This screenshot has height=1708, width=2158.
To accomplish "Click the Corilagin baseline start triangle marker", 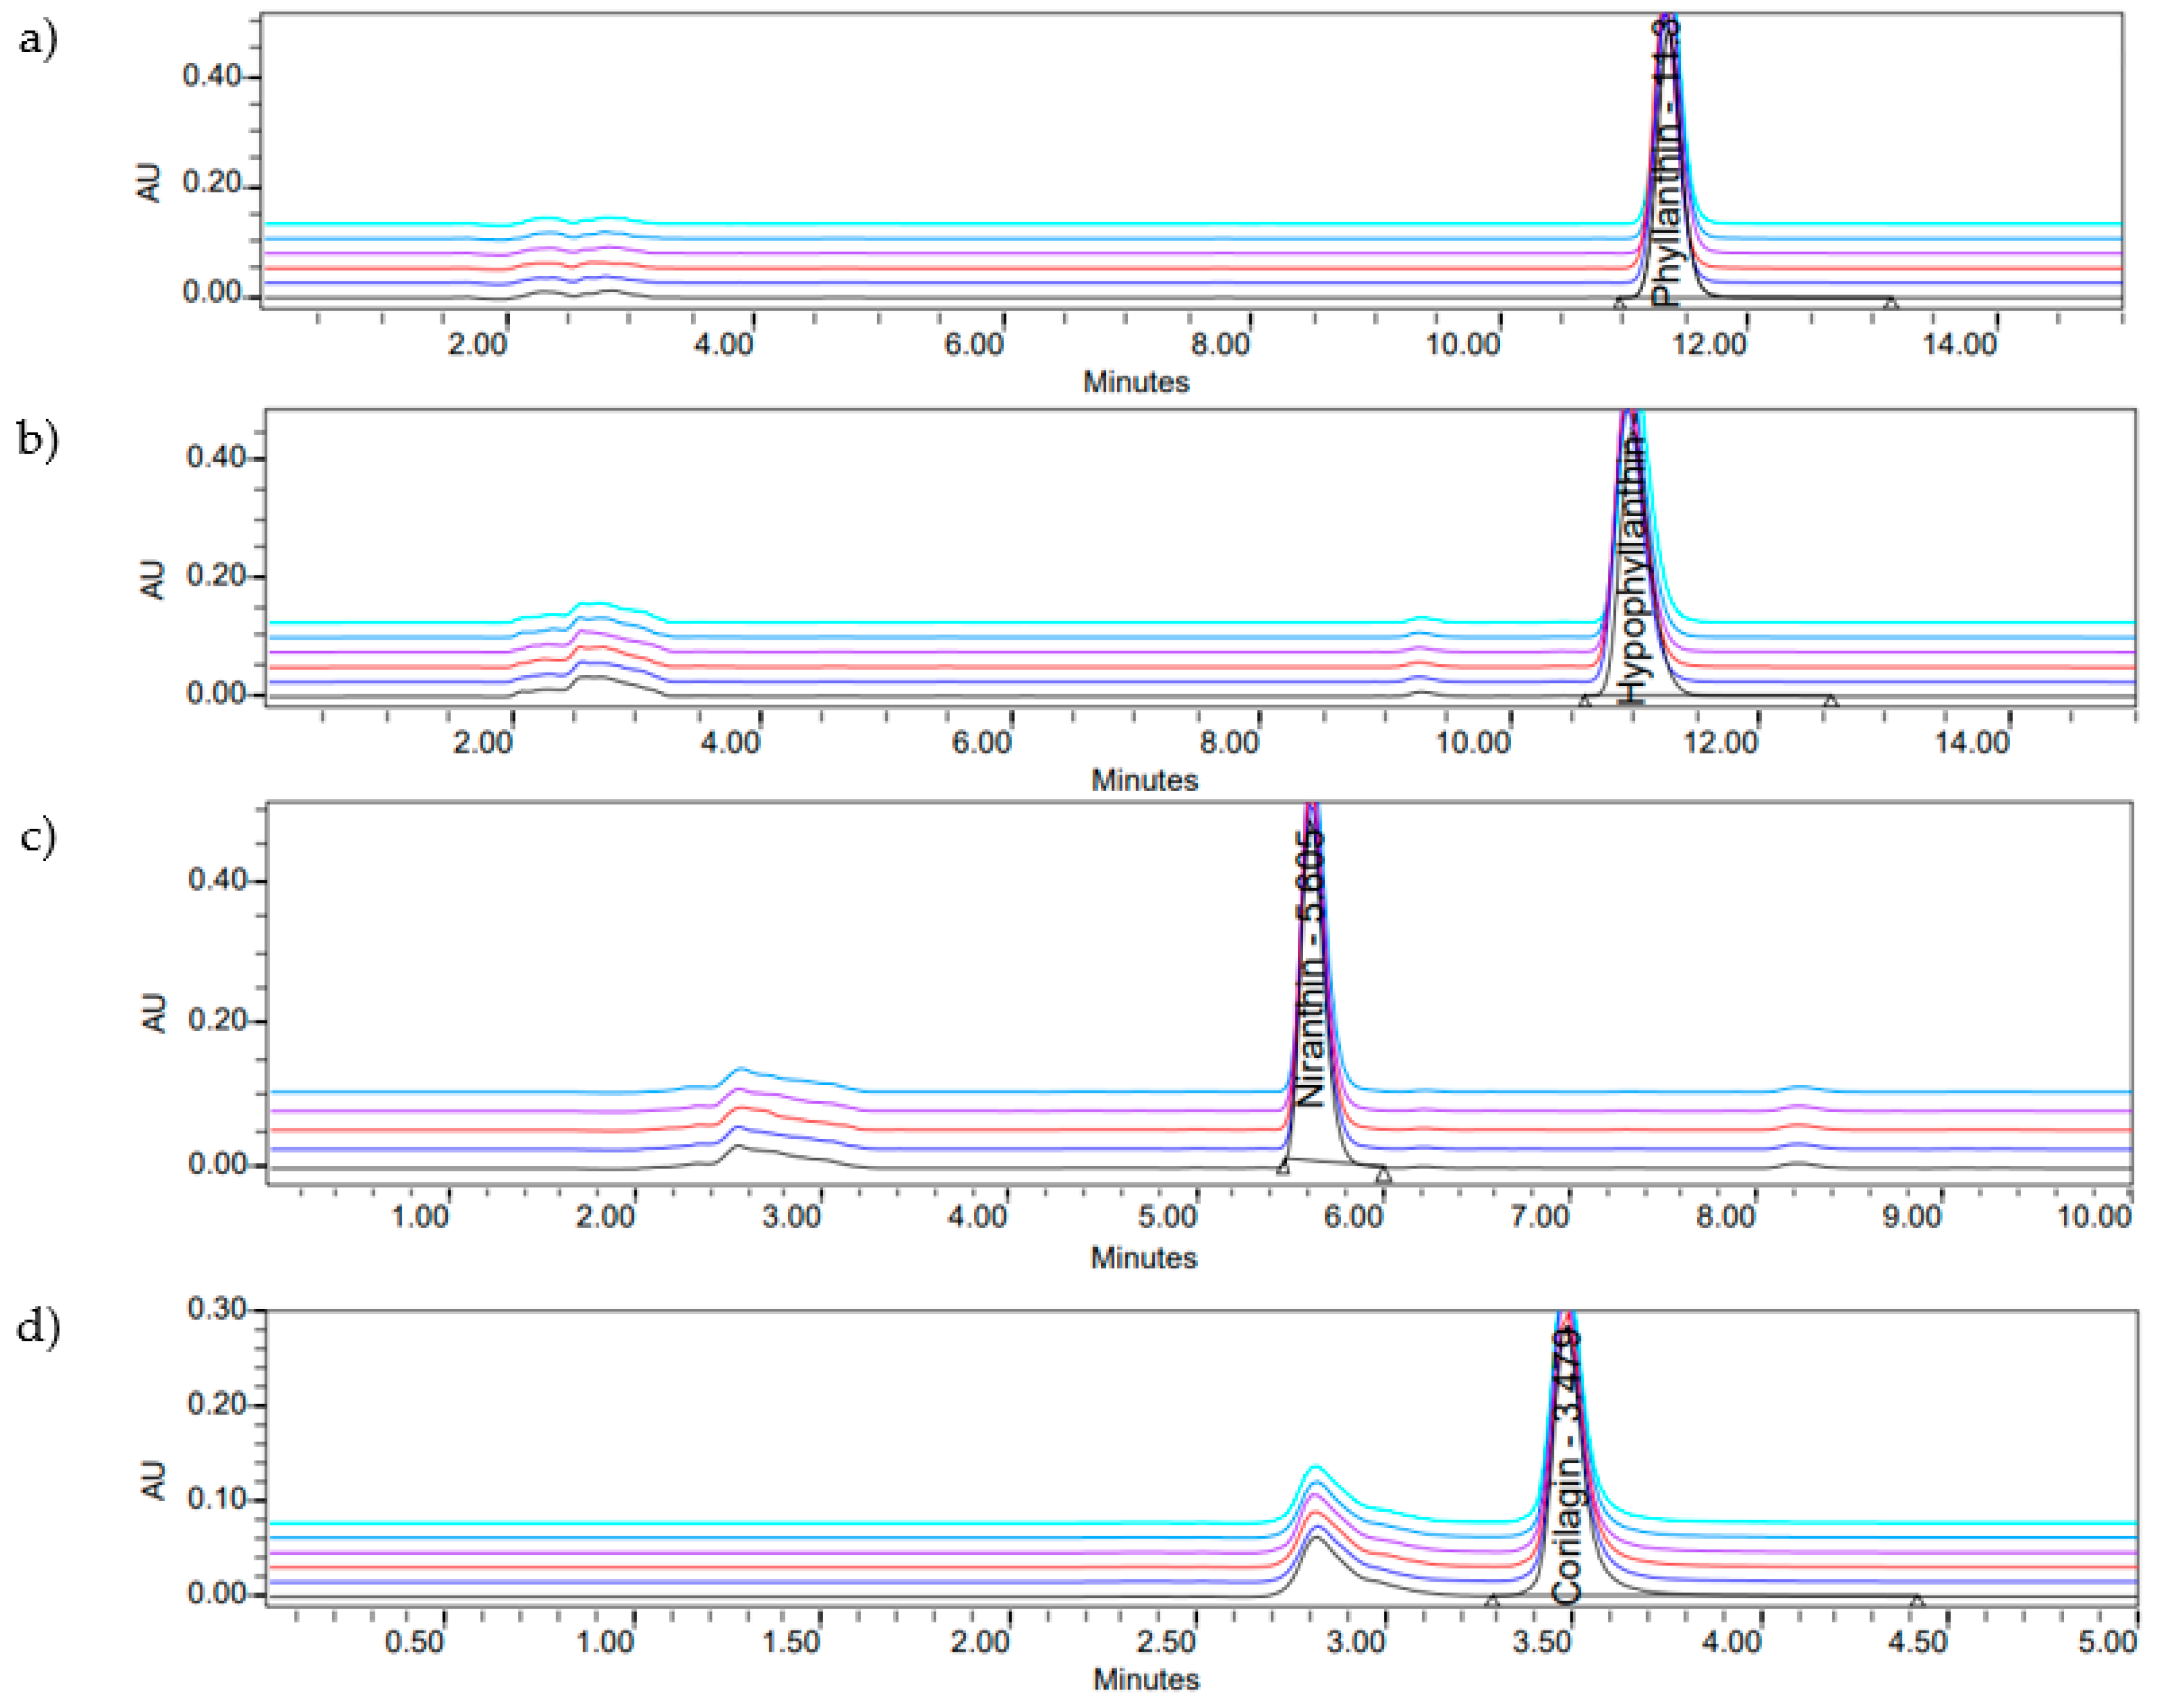I will 1492,1601.
